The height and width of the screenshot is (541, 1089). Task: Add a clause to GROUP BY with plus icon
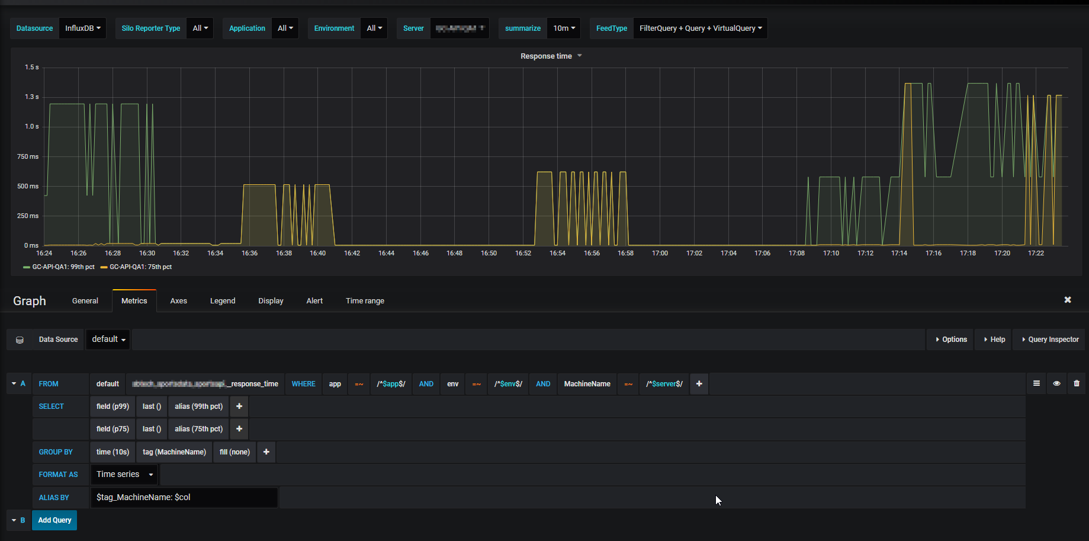click(x=266, y=452)
